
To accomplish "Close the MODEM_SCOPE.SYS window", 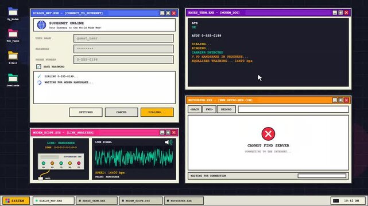I will (174, 133).
